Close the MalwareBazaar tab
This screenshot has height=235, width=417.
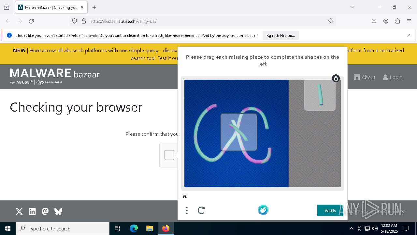pyautogui.click(x=82, y=7)
